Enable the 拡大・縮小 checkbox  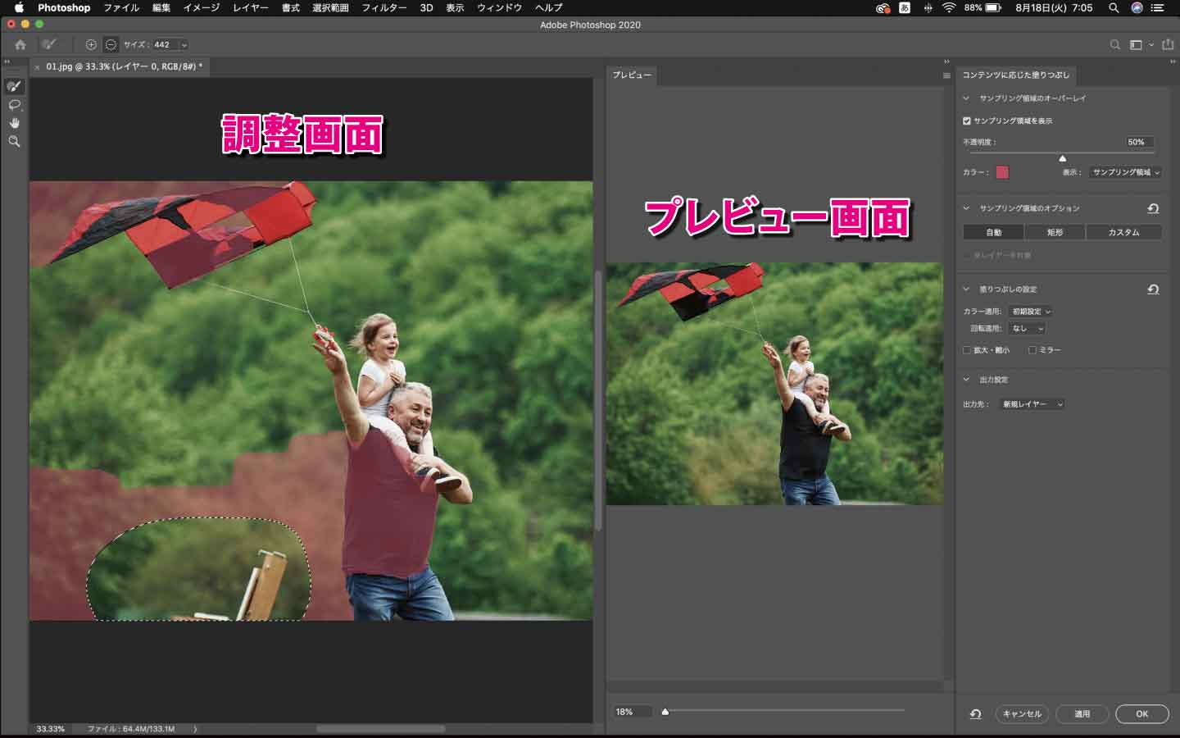(x=968, y=350)
